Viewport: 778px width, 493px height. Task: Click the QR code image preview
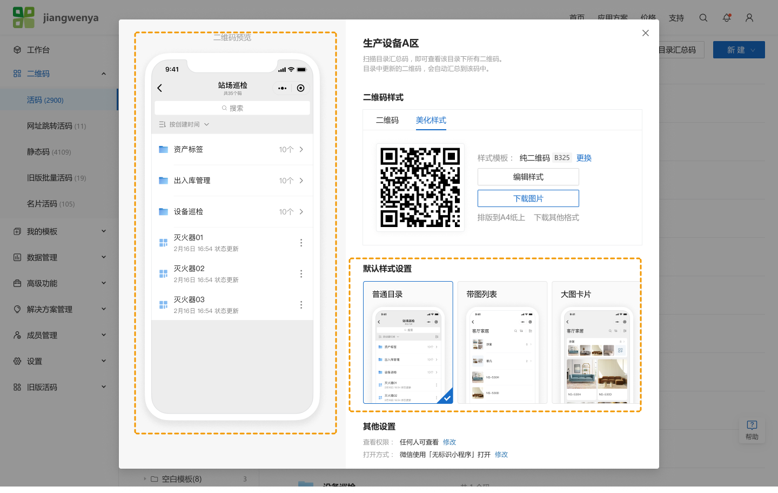pyautogui.click(x=420, y=188)
